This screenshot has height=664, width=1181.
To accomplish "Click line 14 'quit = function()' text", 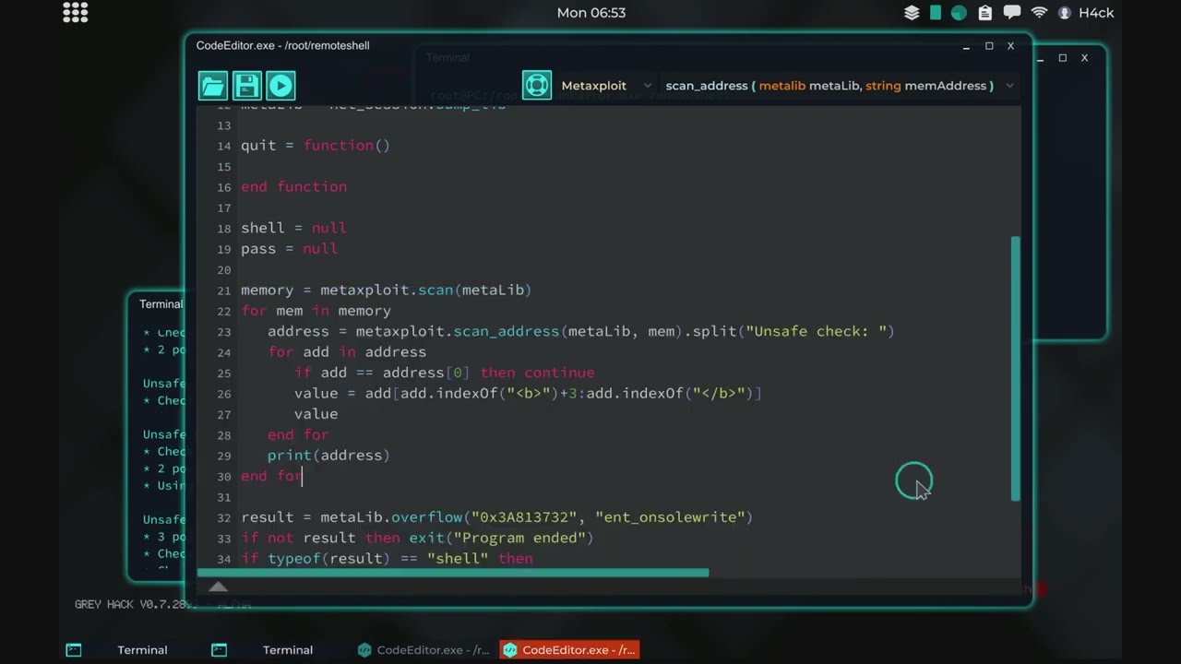I will (x=316, y=146).
